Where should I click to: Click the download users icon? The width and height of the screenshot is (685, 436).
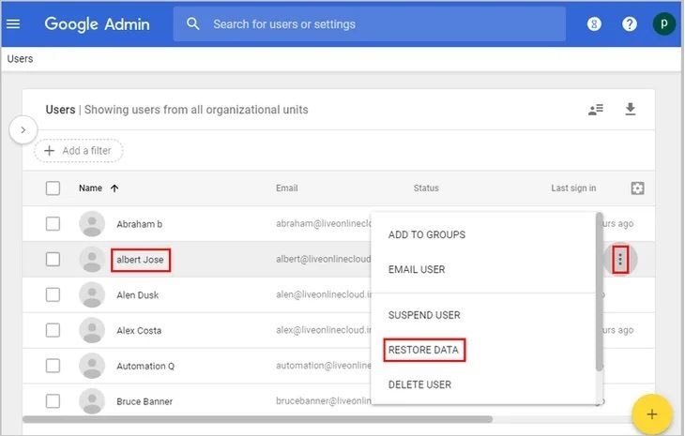[x=631, y=110]
